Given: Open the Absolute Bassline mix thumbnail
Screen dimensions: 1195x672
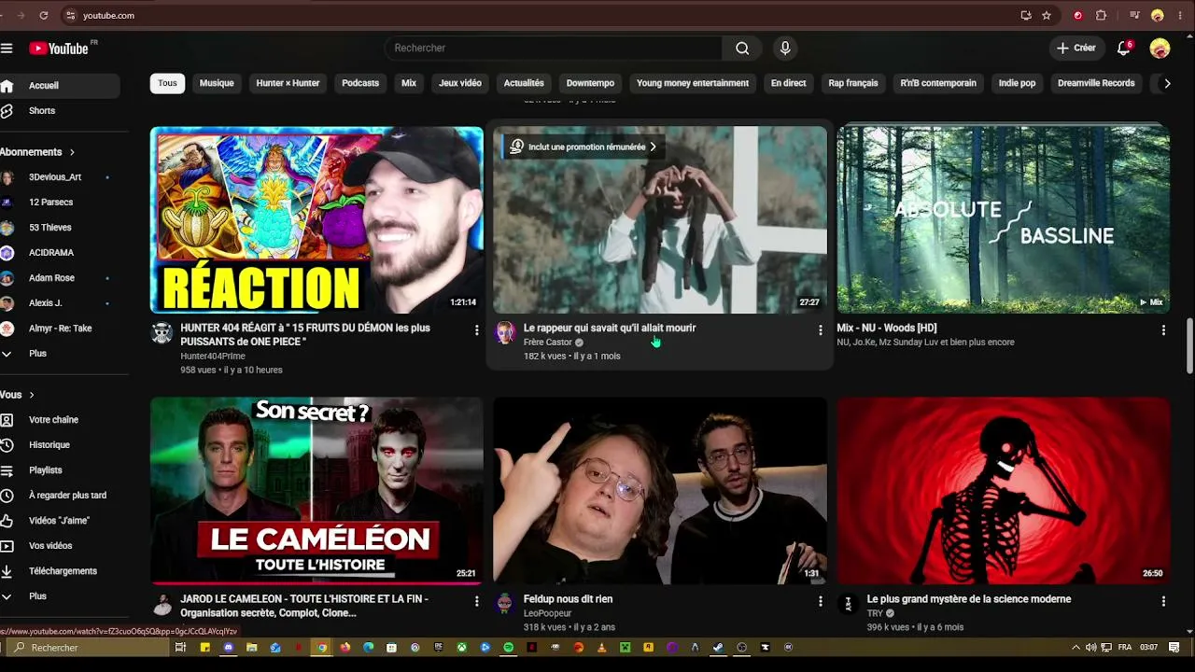Looking at the screenshot, I should pos(1004,220).
